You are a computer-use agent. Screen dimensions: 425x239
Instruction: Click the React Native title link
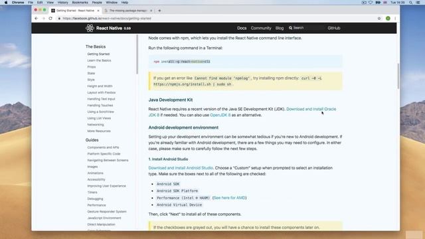pyautogui.click(x=109, y=28)
